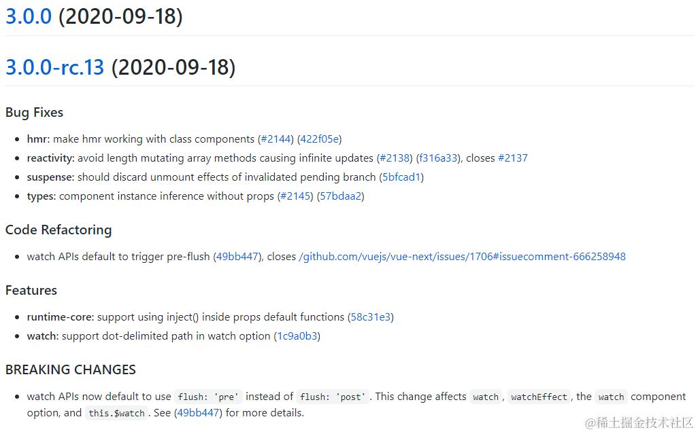Click the flush: 'post' inline code
This screenshot has width=698, height=434.
(x=333, y=397)
